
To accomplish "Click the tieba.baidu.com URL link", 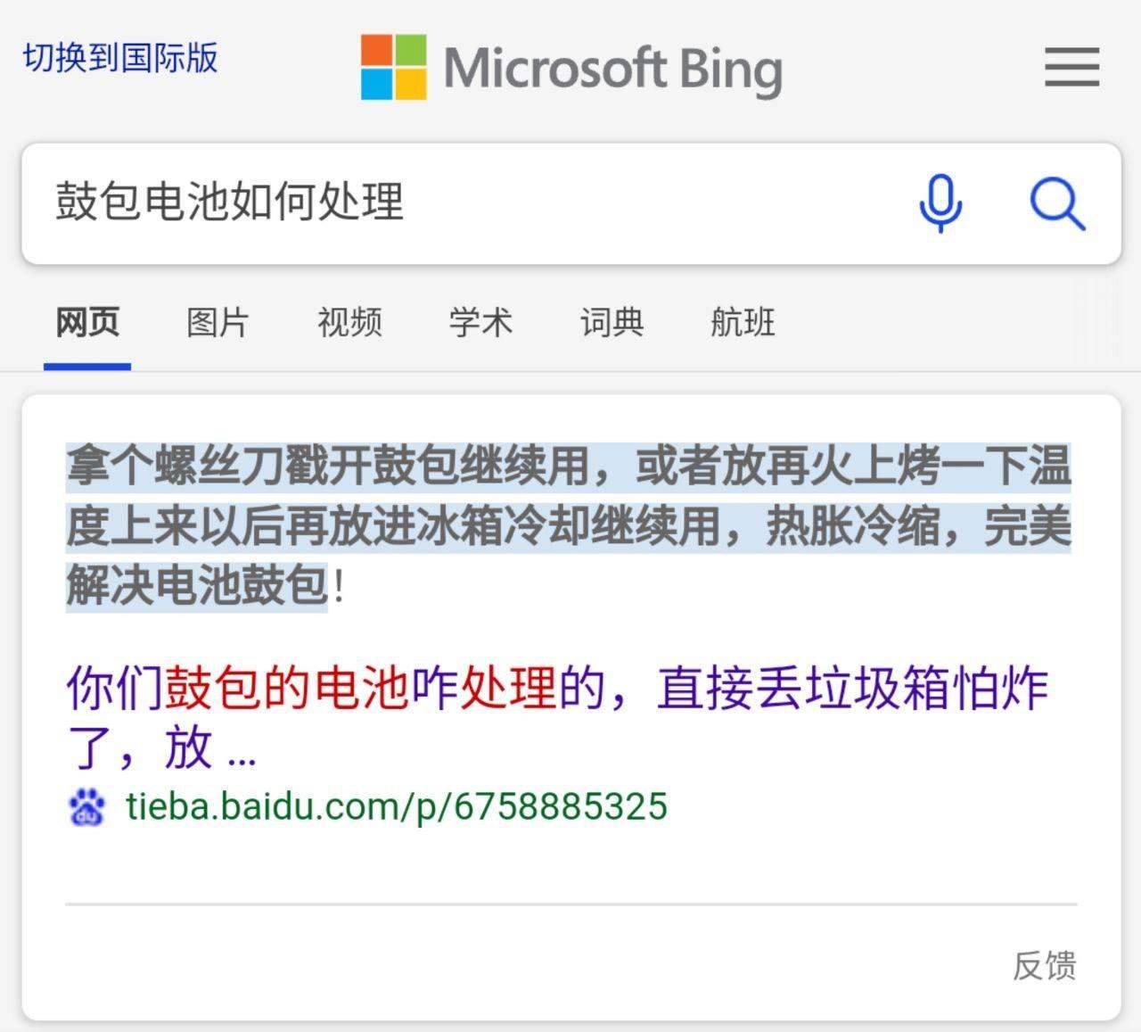I will point(397,806).
